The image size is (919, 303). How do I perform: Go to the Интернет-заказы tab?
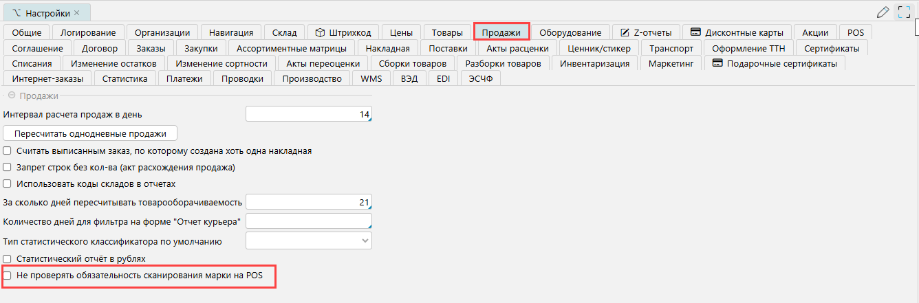tap(47, 79)
